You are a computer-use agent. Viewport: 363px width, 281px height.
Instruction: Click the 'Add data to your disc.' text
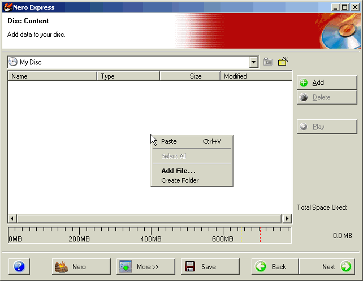tap(36, 34)
